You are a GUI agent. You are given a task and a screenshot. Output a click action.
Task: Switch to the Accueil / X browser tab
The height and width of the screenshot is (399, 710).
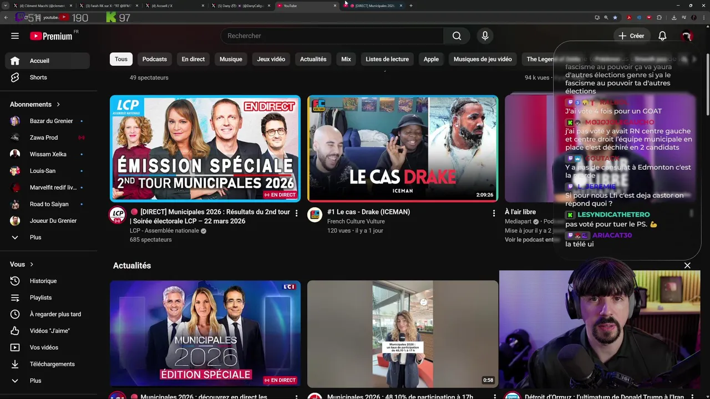[175, 6]
